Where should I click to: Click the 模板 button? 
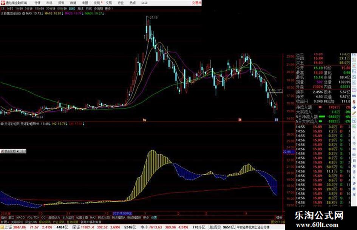pos(279,218)
